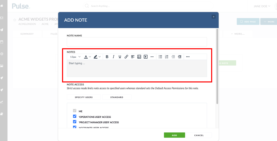Open the book icon in sidebar
277x141 pixels.
tap(2, 114)
